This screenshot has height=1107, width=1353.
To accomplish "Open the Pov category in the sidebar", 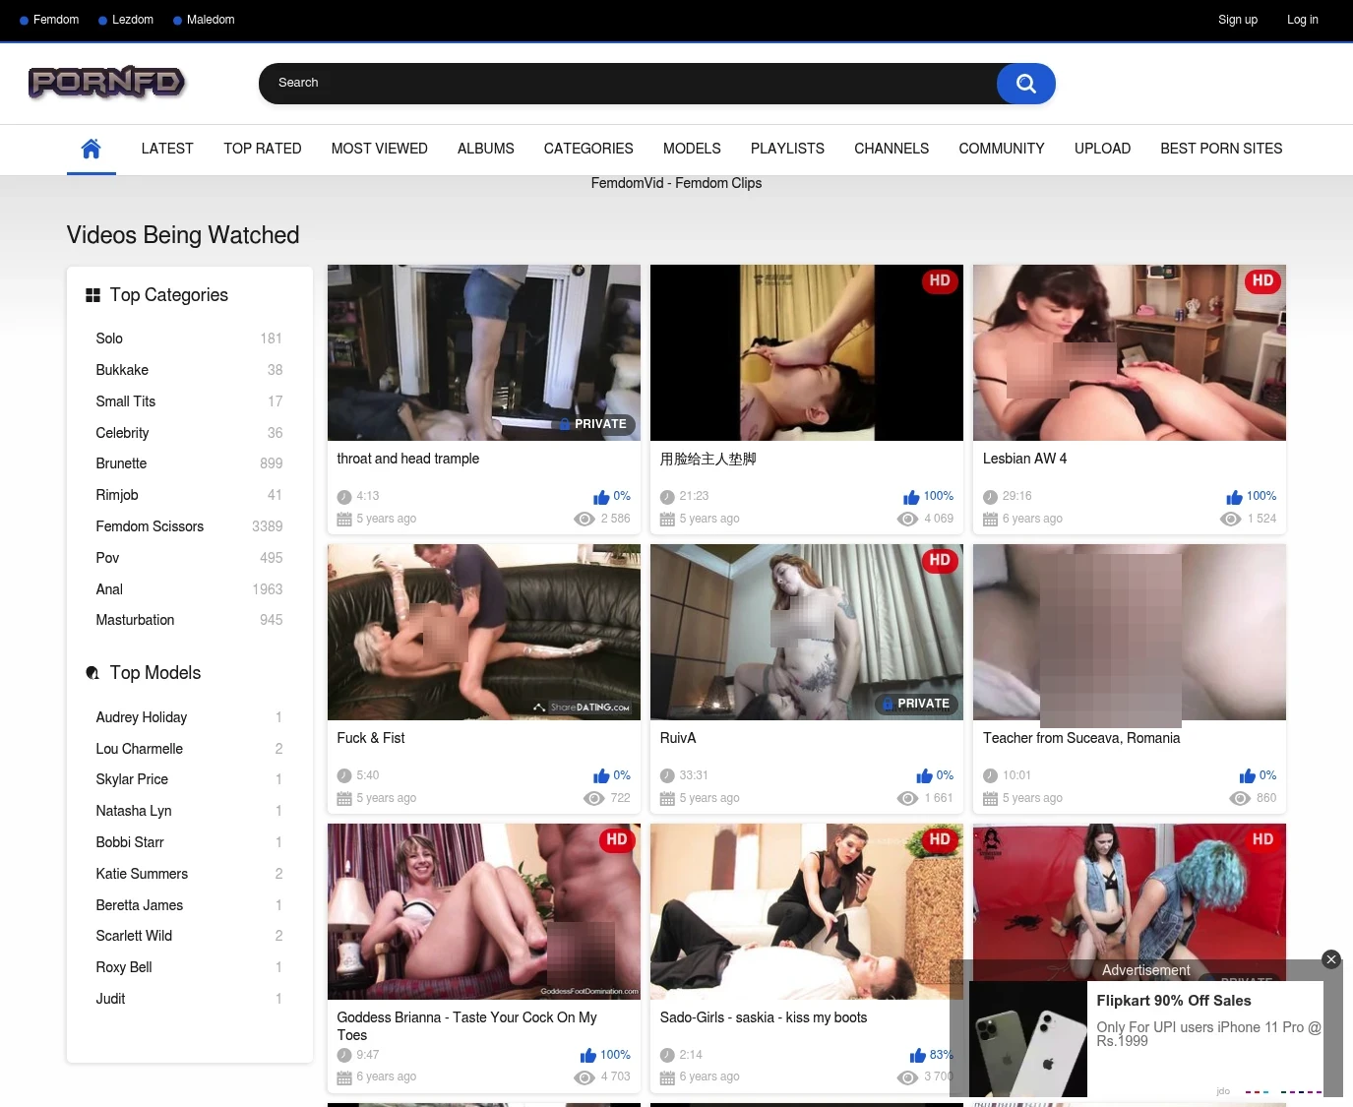I will click(107, 558).
